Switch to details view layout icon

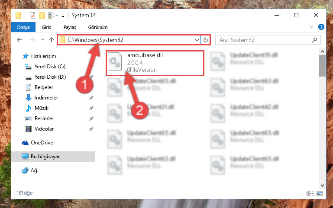tap(310, 193)
